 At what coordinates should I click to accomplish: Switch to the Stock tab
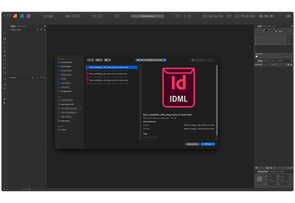[25, 26]
